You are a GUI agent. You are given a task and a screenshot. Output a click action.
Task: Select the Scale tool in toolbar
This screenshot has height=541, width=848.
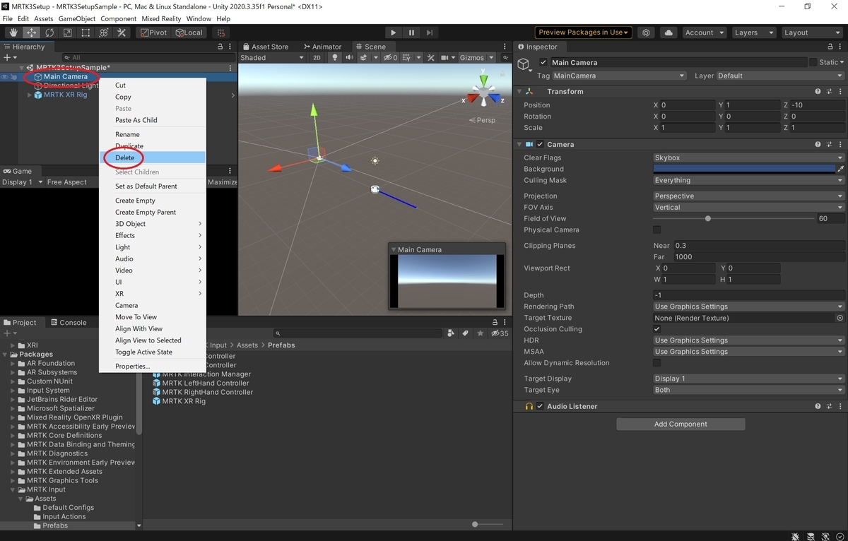point(67,32)
